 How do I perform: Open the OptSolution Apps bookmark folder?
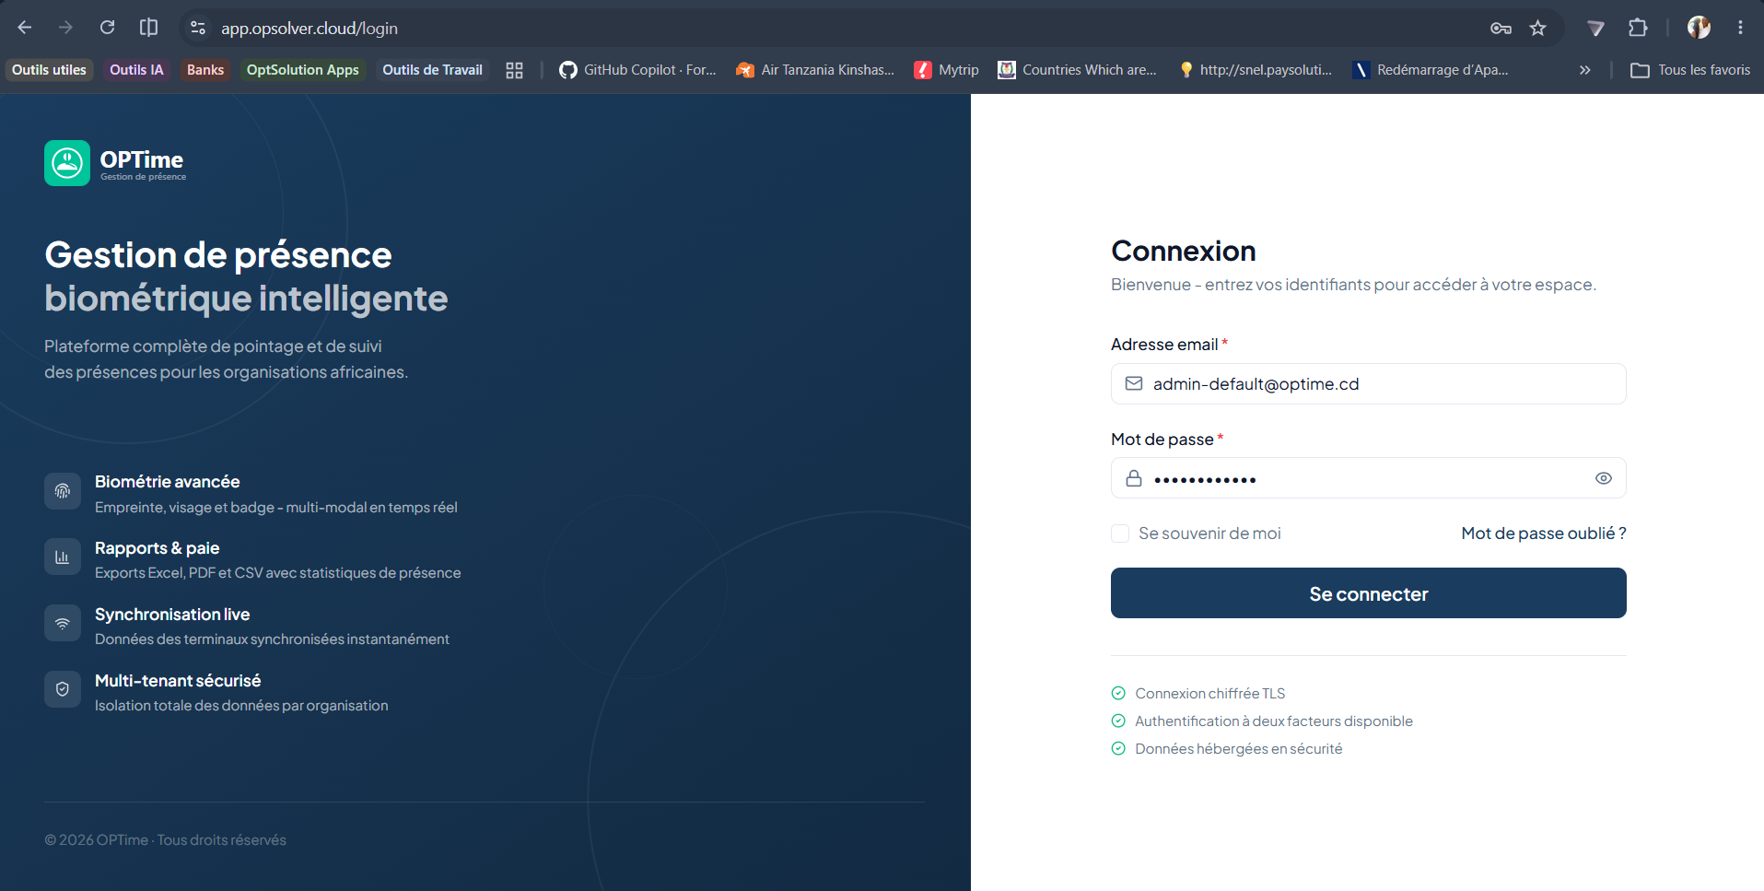point(303,70)
